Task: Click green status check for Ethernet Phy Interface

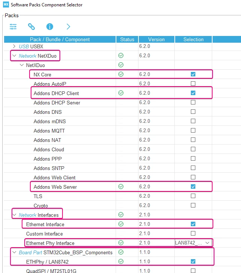Action: (121, 243)
